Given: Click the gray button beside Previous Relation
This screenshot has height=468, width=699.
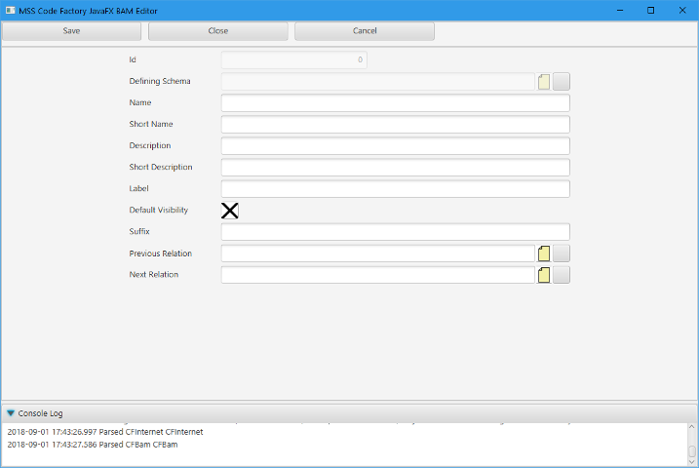Looking at the screenshot, I should (x=562, y=253).
